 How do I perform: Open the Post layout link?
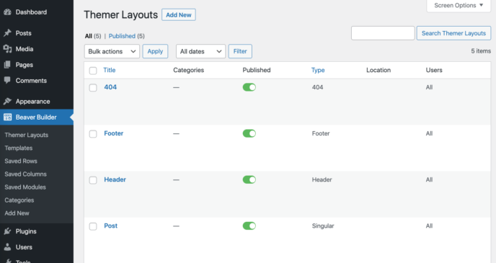111,226
